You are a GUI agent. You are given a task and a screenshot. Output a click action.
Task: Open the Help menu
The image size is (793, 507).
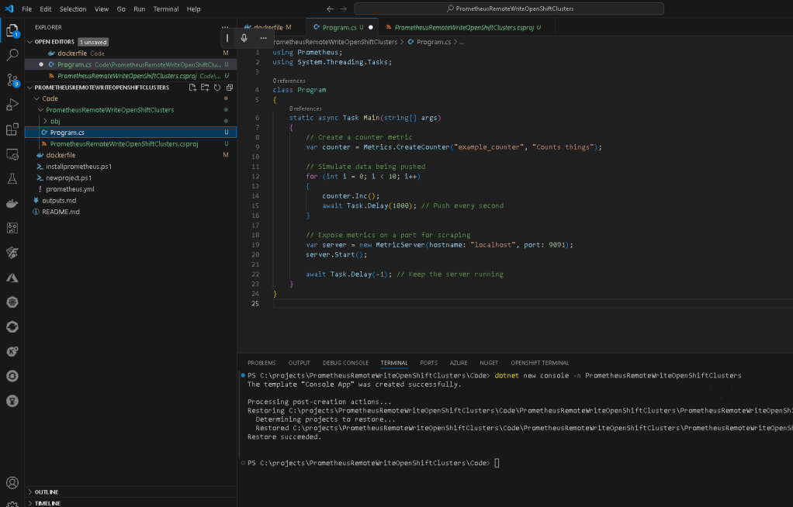click(x=193, y=9)
